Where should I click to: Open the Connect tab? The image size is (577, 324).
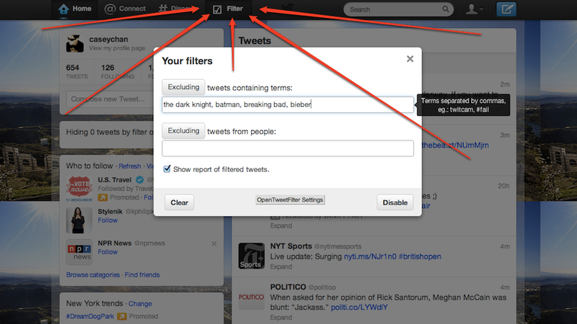point(125,9)
